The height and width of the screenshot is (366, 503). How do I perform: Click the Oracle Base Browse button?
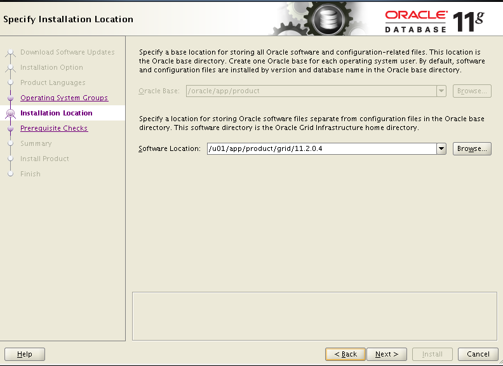472,91
